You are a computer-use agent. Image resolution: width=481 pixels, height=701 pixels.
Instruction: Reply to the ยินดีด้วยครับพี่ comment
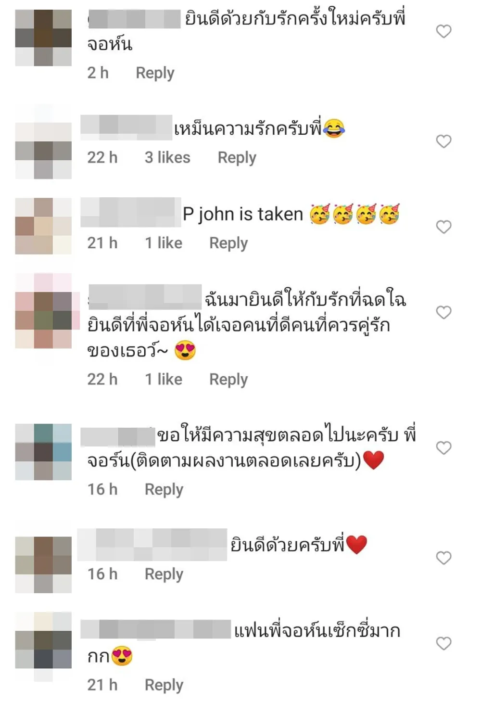point(164,574)
